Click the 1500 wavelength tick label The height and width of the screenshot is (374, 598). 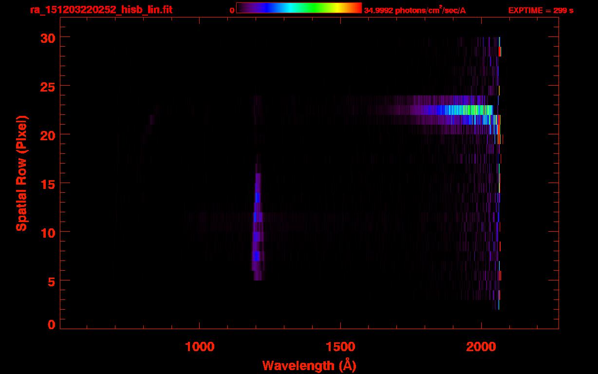[x=340, y=347]
